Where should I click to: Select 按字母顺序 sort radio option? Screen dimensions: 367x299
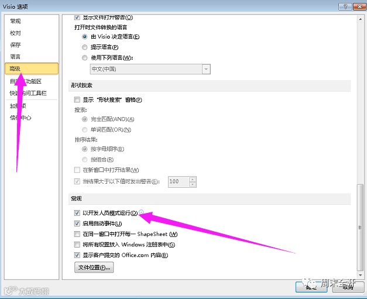tap(84, 149)
